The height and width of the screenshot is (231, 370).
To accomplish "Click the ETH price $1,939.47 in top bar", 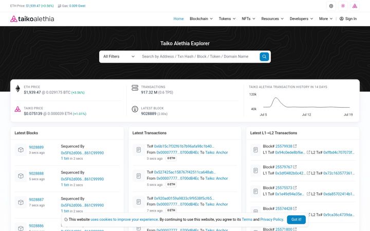I will (33, 6).
